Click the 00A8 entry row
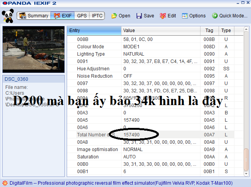 pos(155,142)
